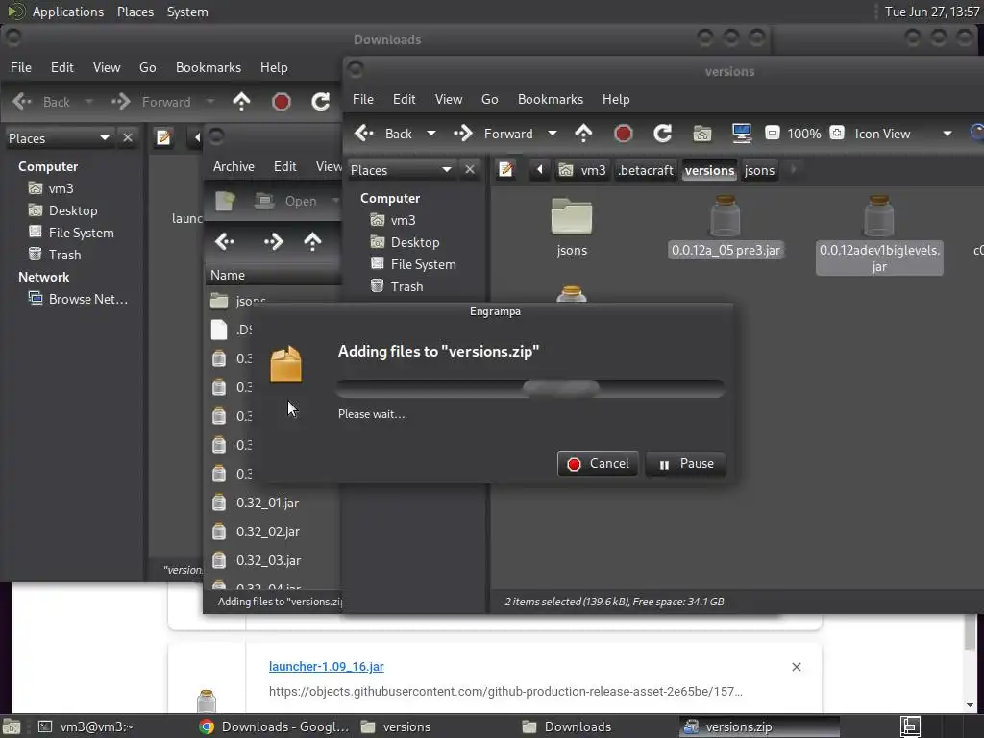
Task: Switch to Chrome Downloads taskbar entry
Action: (x=274, y=726)
